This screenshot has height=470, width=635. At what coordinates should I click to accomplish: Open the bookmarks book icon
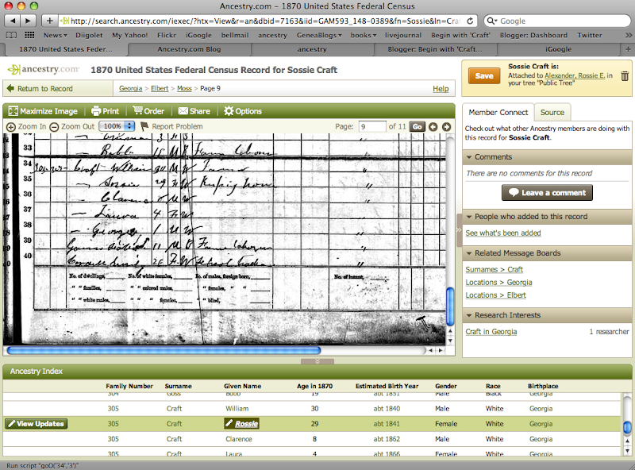click(x=11, y=35)
